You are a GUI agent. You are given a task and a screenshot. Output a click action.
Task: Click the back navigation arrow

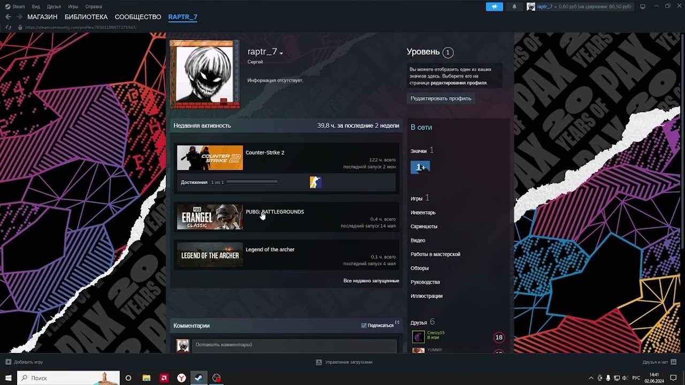(x=8, y=17)
